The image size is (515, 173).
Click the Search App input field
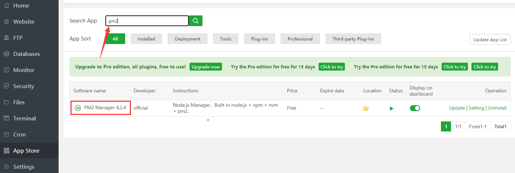147,21
